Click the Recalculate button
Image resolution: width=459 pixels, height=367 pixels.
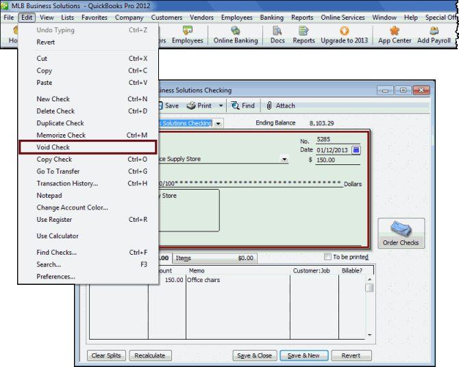coord(150,355)
